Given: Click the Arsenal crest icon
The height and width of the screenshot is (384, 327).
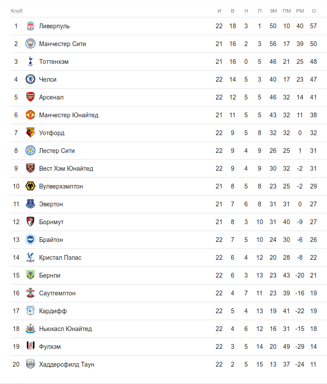Looking at the screenshot, I should (x=30, y=97).
